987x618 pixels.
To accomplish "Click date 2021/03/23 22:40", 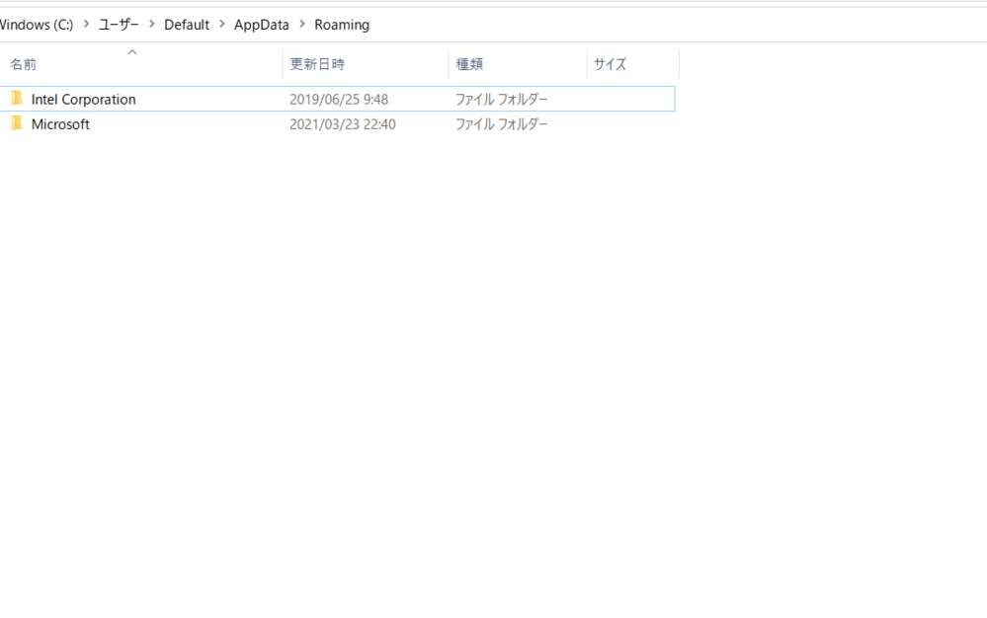I will [x=343, y=124].
